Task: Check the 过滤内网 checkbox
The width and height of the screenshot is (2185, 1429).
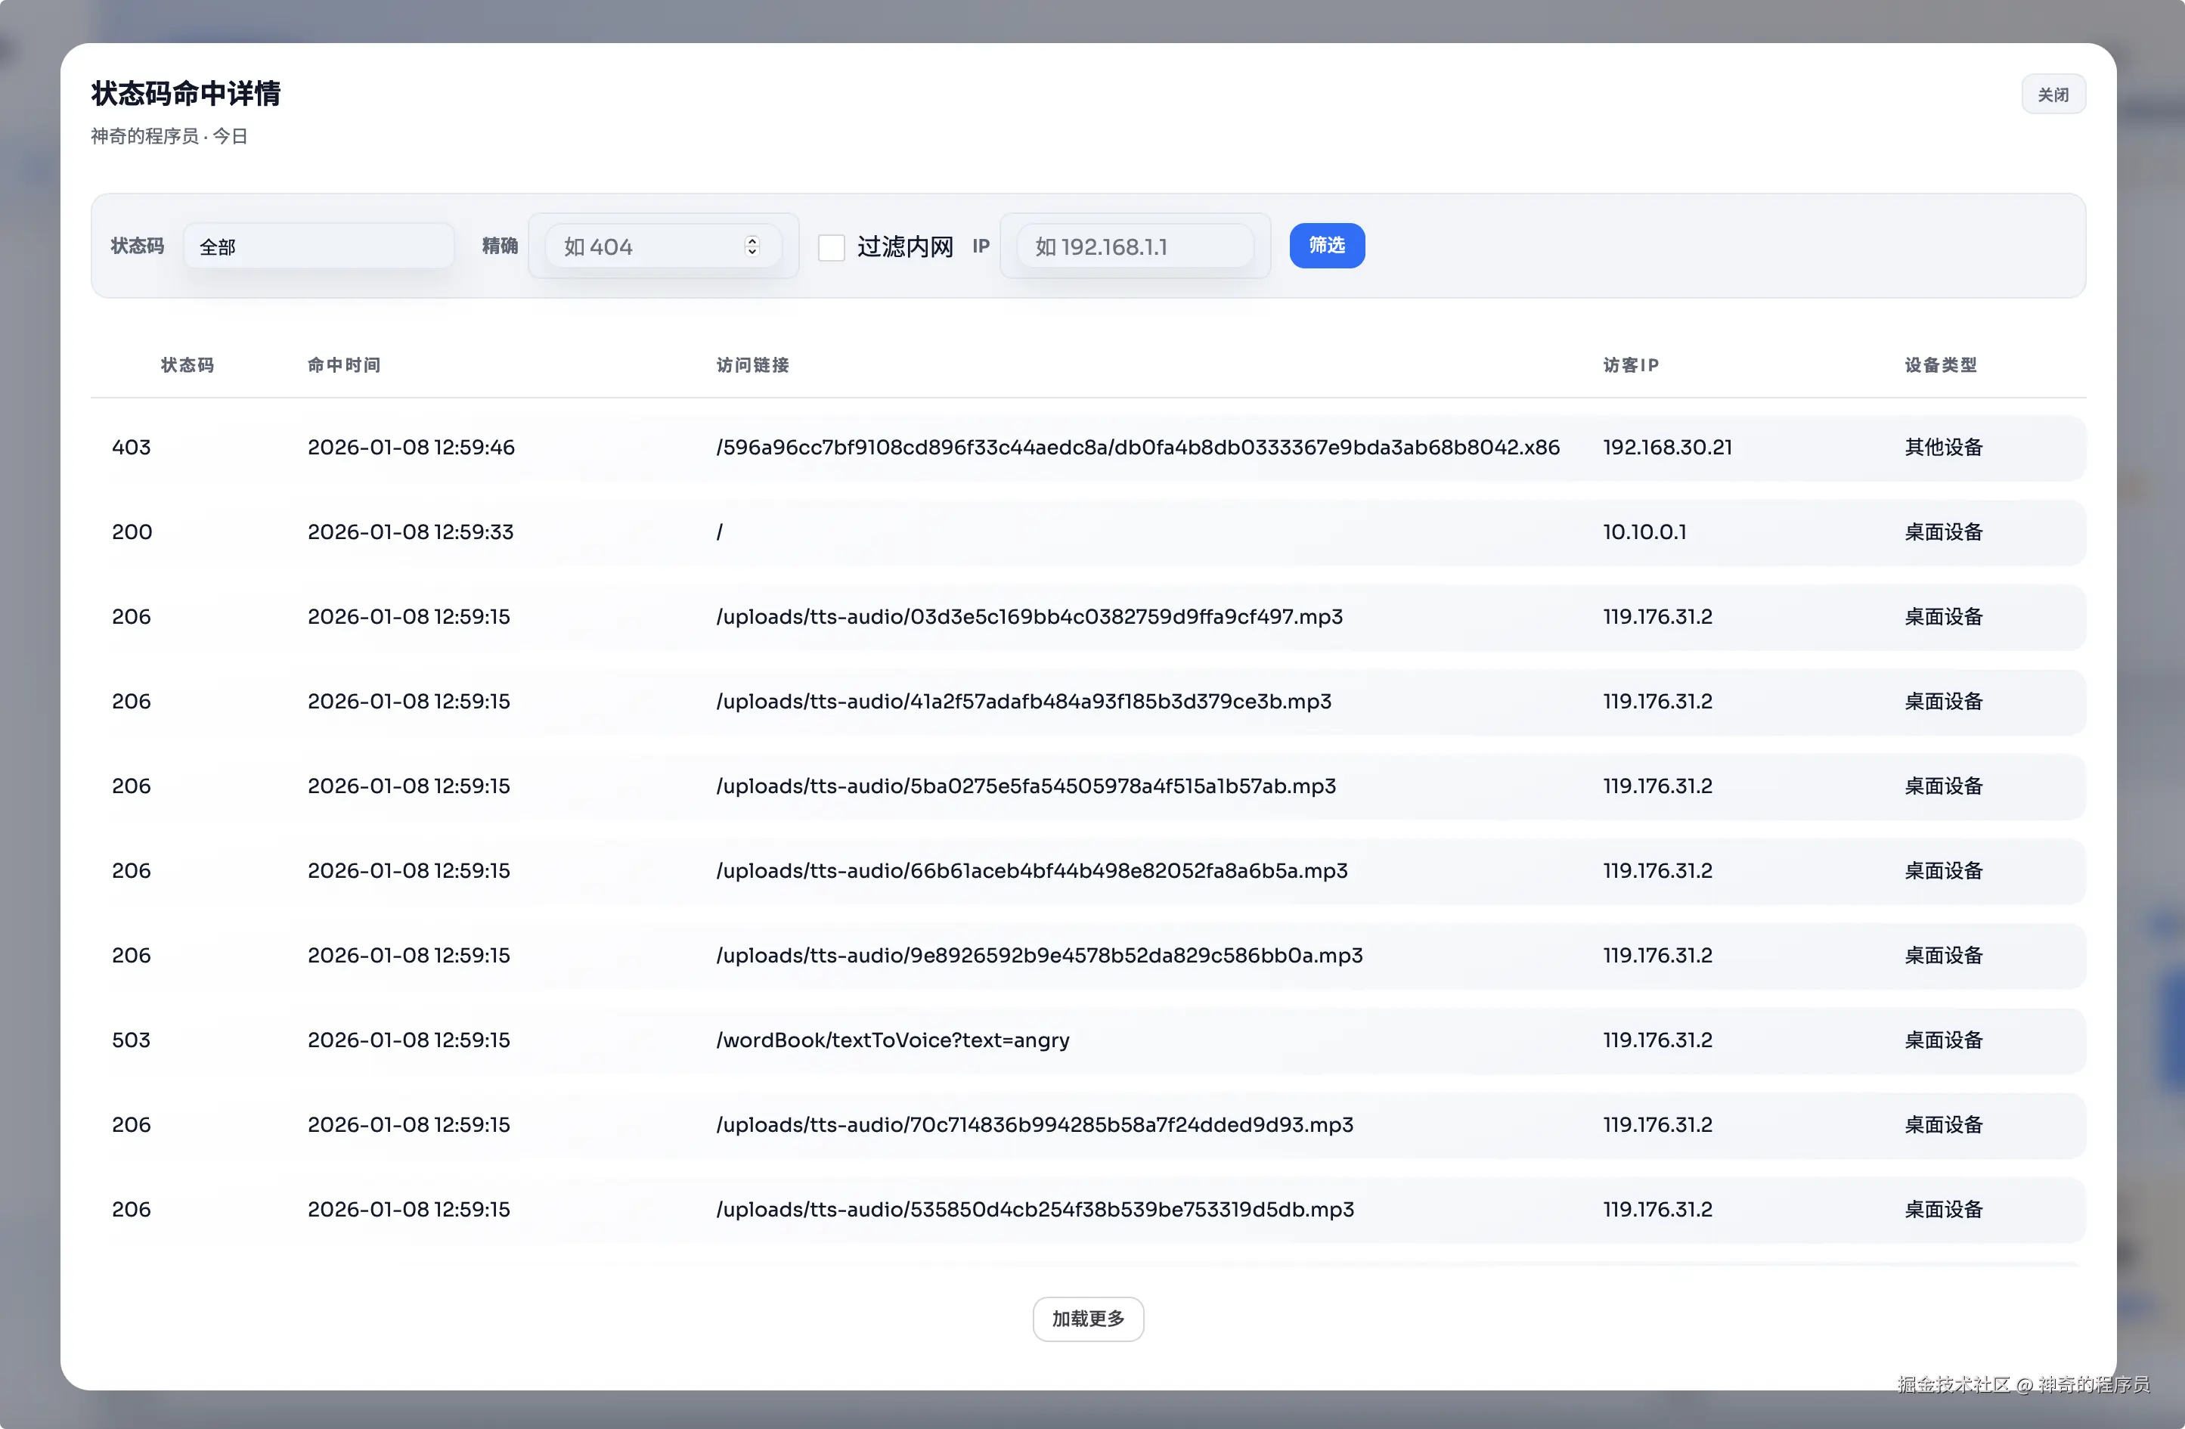Action: click(831, 247)
